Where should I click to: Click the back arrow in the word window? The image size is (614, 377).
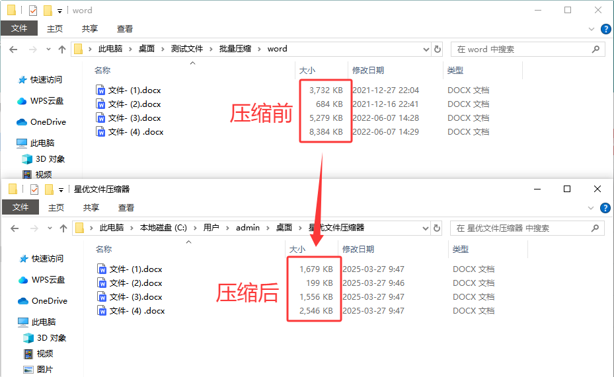tap(13, 50)
